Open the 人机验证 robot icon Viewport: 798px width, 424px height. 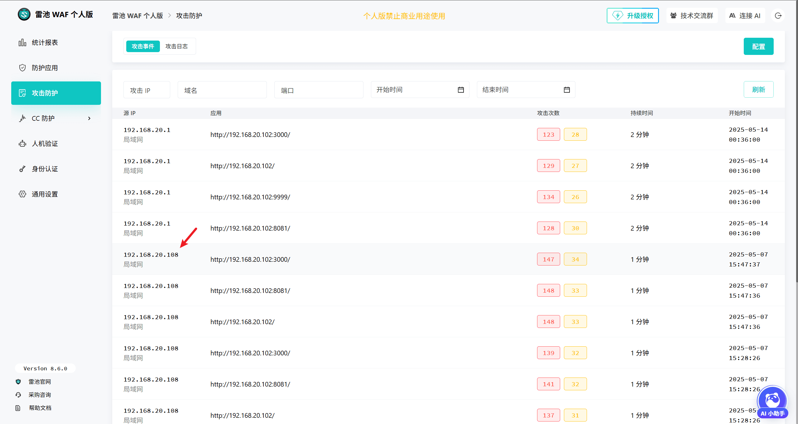click(22, 144)
